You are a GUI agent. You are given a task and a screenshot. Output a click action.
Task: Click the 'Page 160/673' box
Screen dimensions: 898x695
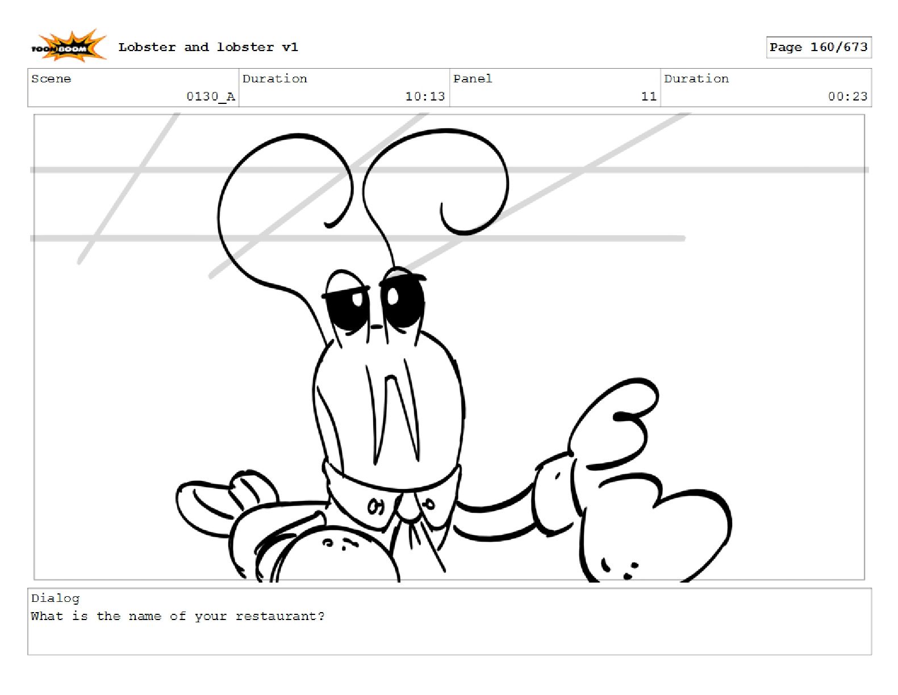click(x=818, y=47)
